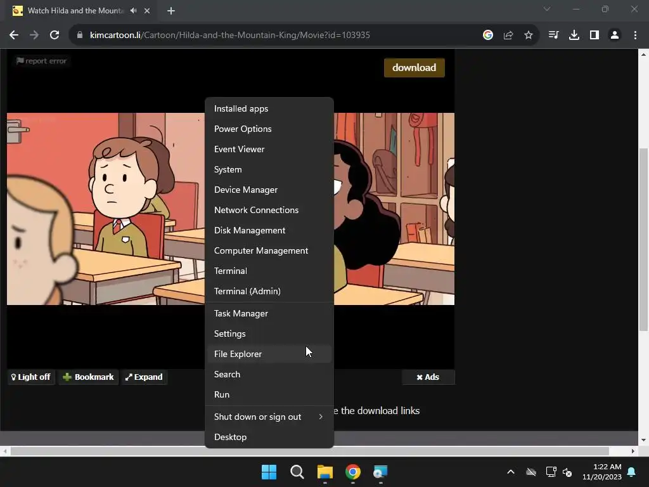Open a new tab with plus
Viewport: 649px width, 487px height.
pyautogui.click(x=171, y=11)
